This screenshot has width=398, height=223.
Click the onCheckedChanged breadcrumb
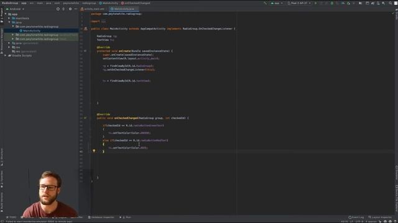click(136, 3)
